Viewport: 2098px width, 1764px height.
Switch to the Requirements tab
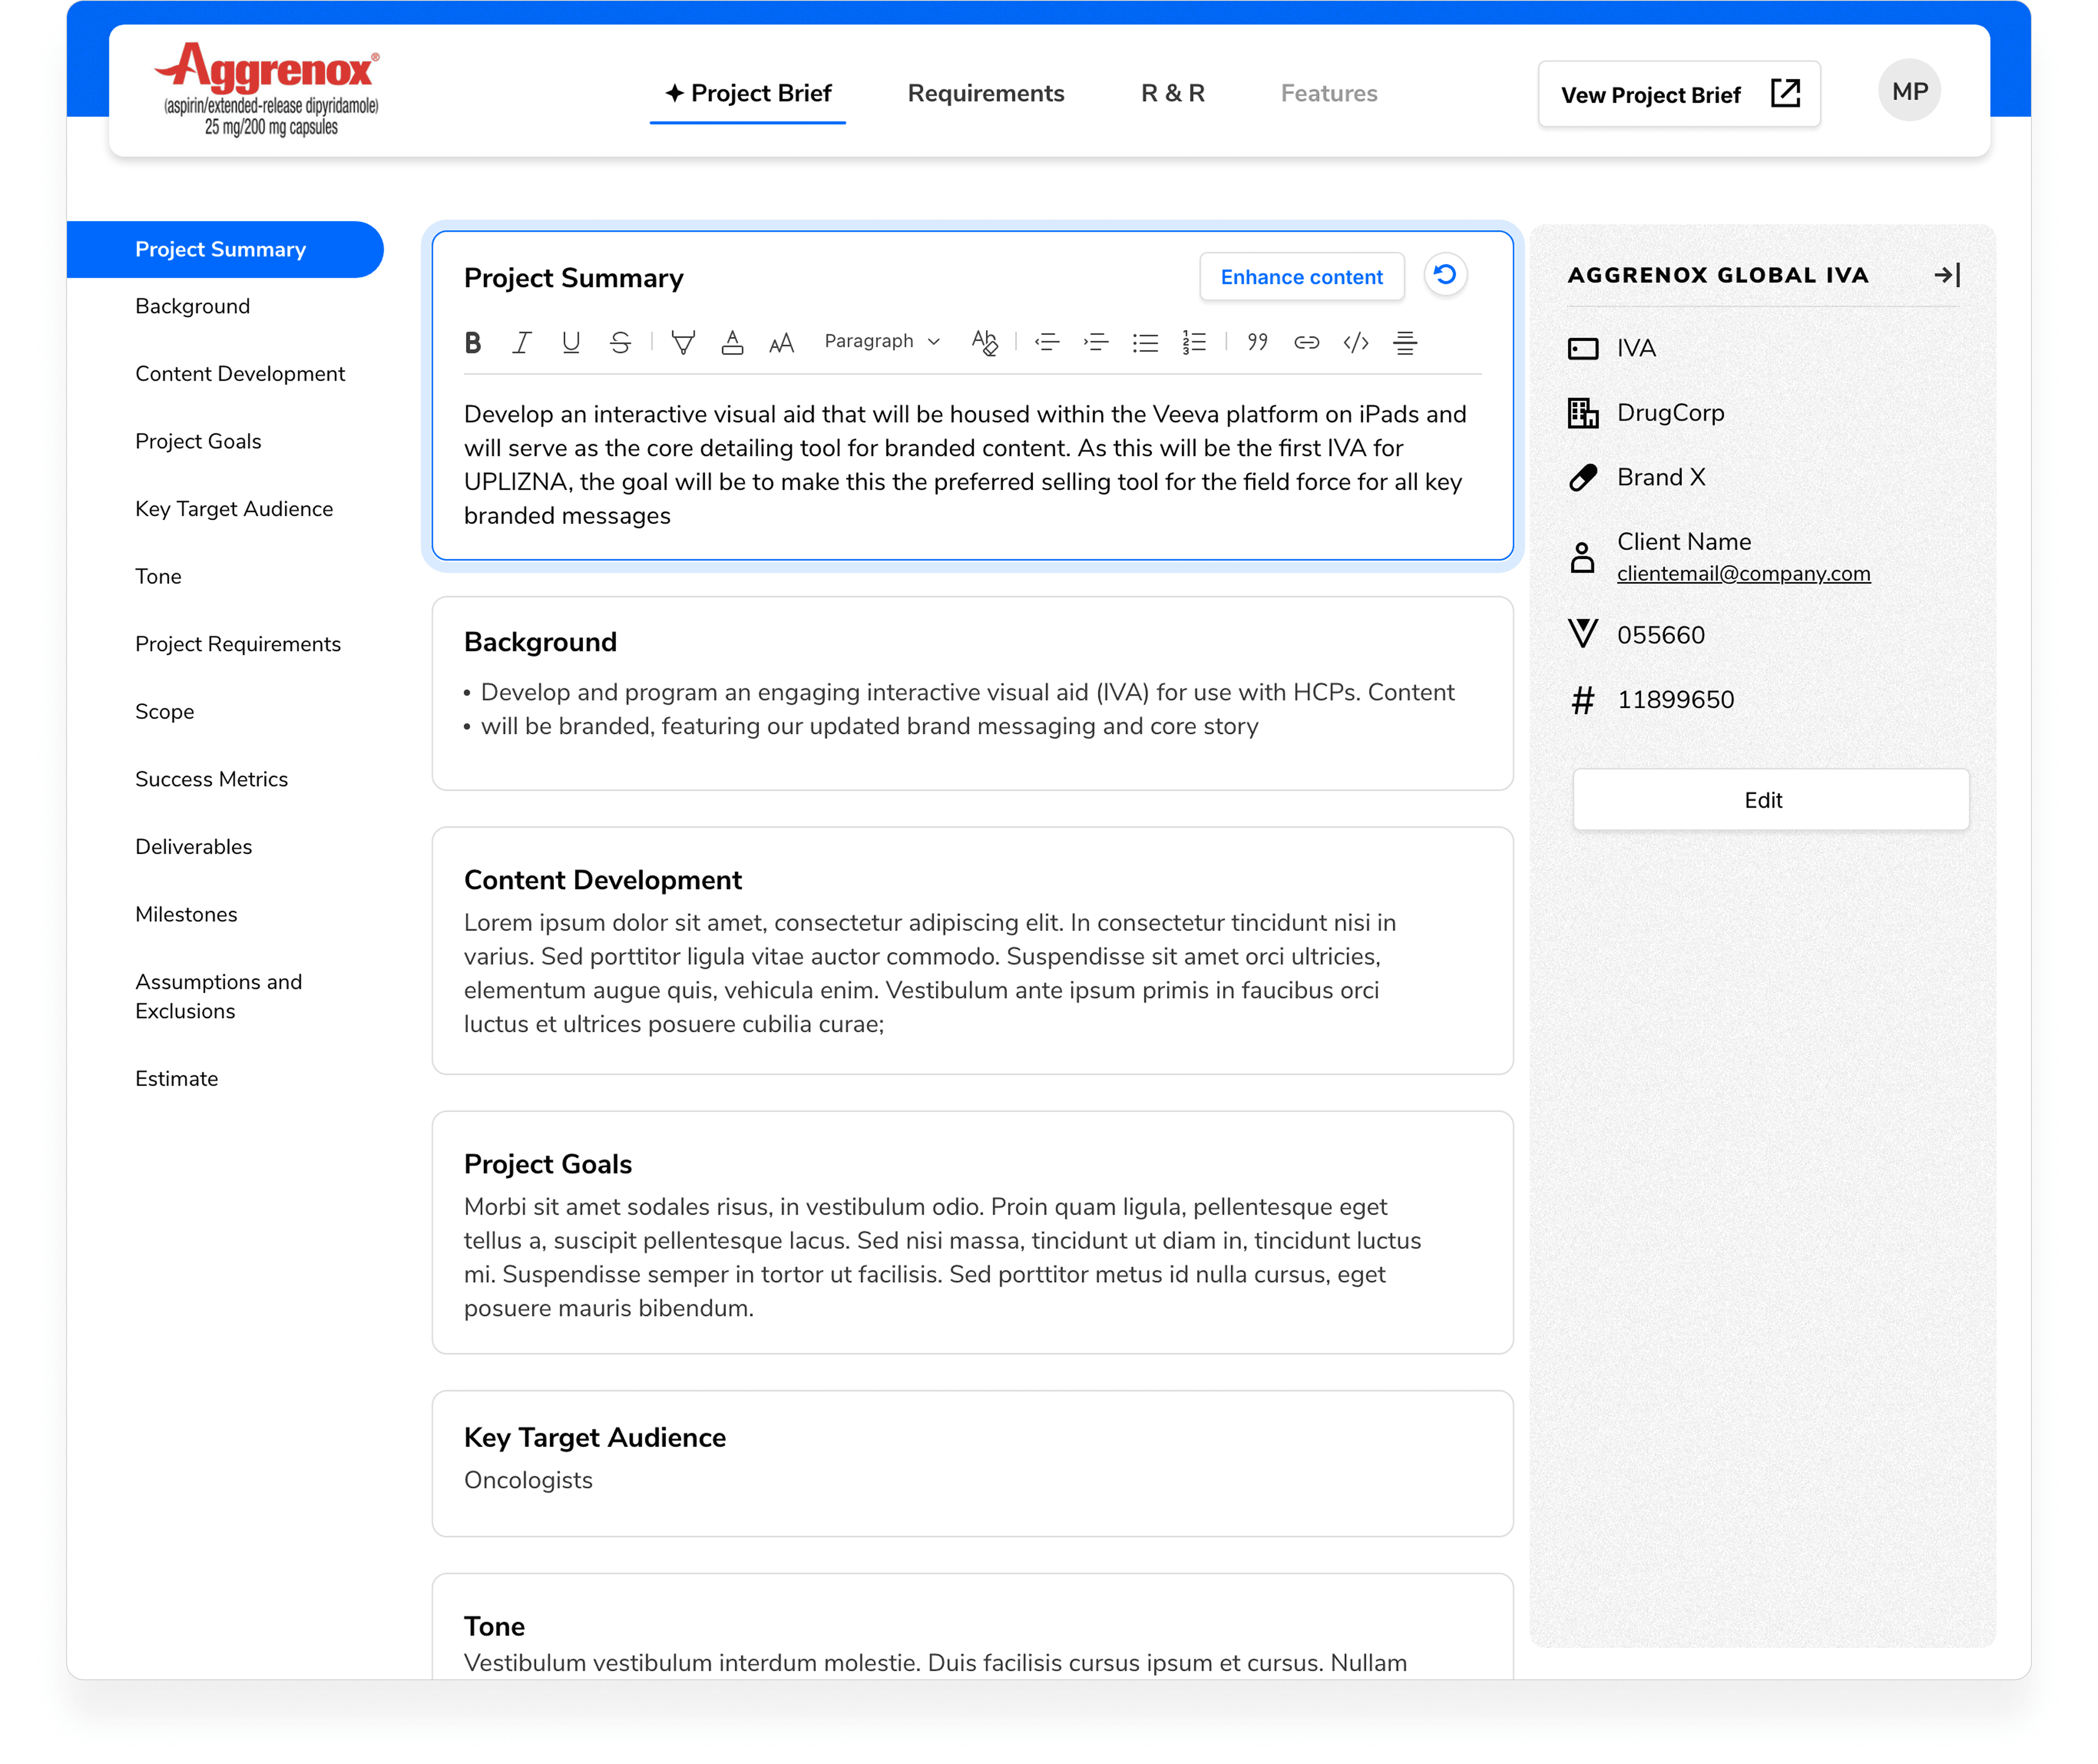click(985, 93)
